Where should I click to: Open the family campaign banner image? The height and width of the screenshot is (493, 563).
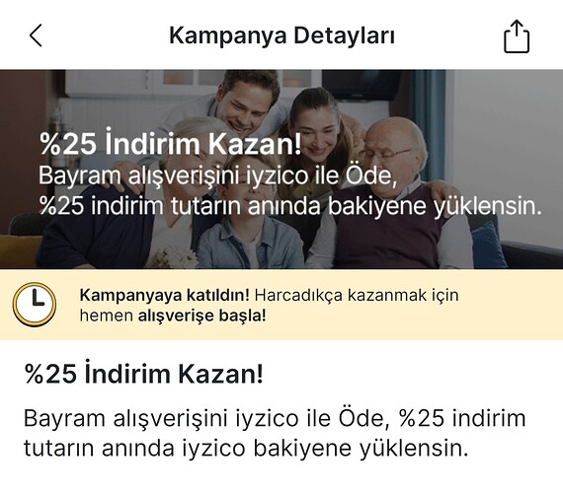point(281,170)
